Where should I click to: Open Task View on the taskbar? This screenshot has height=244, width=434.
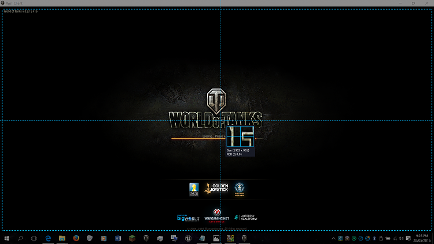[34, 238]
